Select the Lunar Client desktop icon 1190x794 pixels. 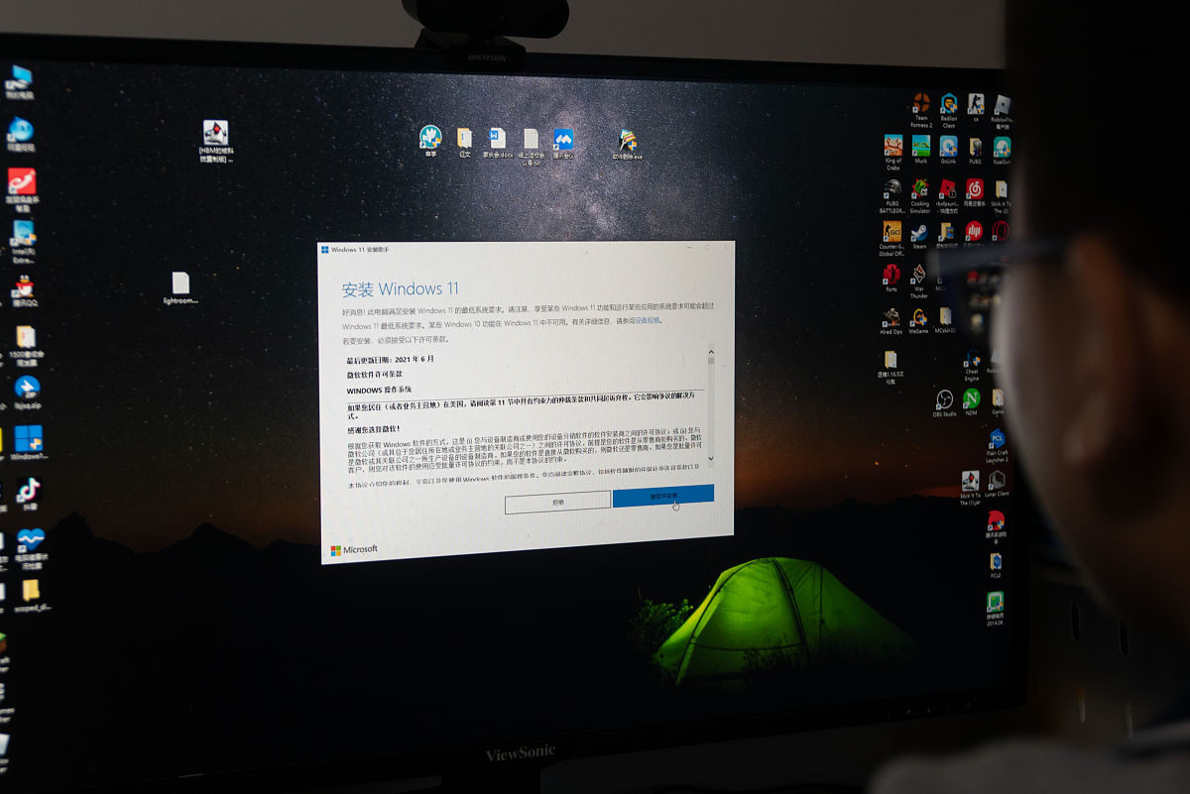[x=996, y=481]
